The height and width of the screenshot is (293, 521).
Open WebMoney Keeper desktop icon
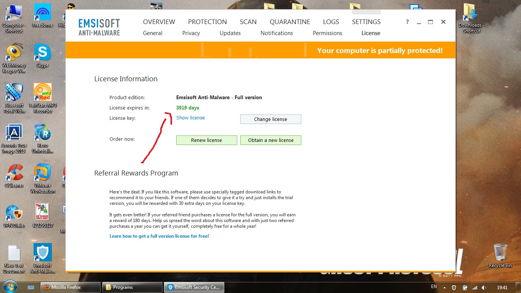click(14, 58)
